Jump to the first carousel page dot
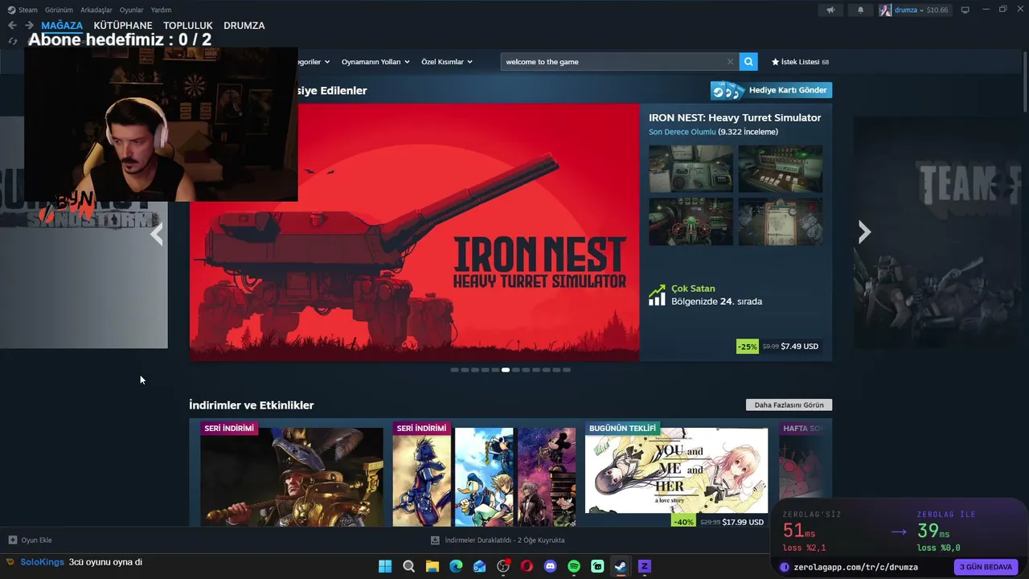The height and width of the screenshot is (579, 1029). point(454,370)
